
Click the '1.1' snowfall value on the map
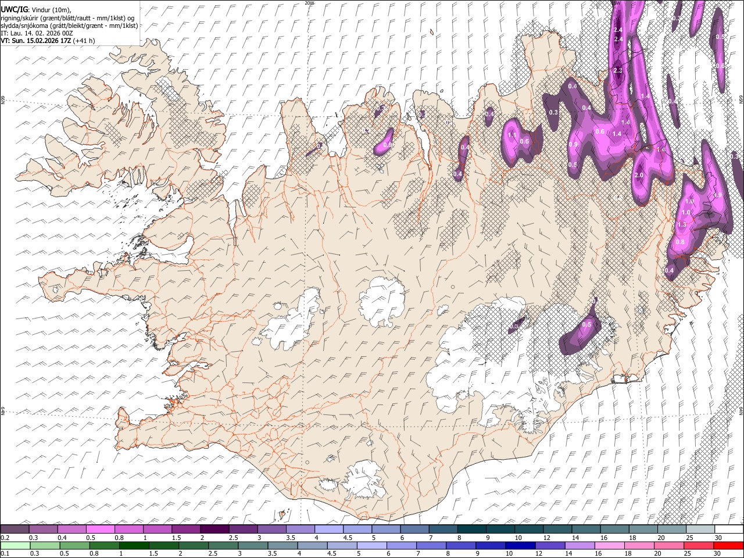512,135
